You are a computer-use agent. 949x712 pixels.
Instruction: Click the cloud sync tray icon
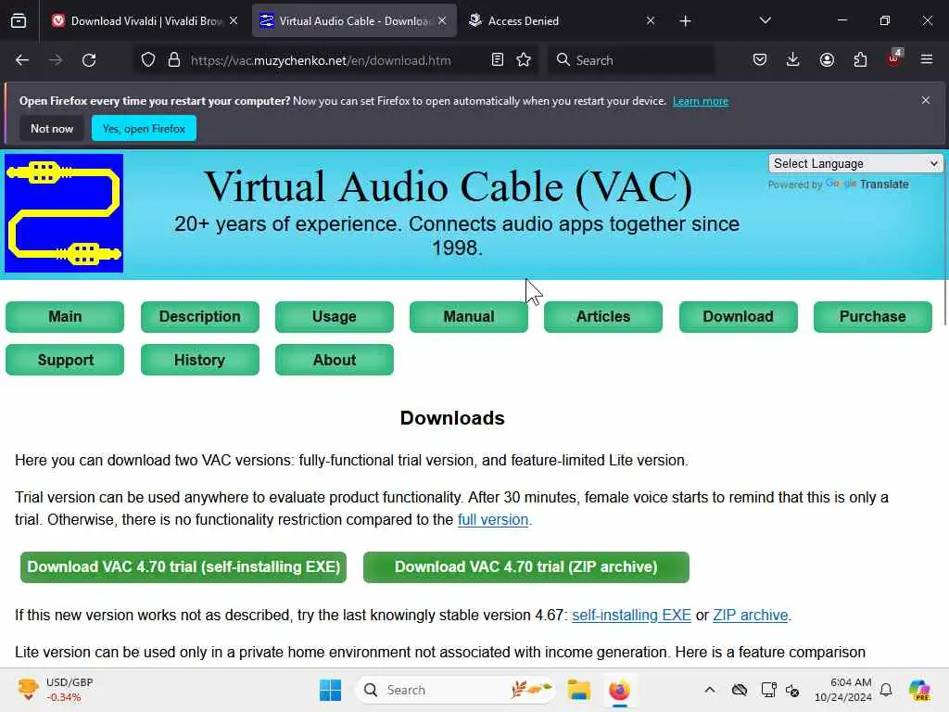click(739, 690)
